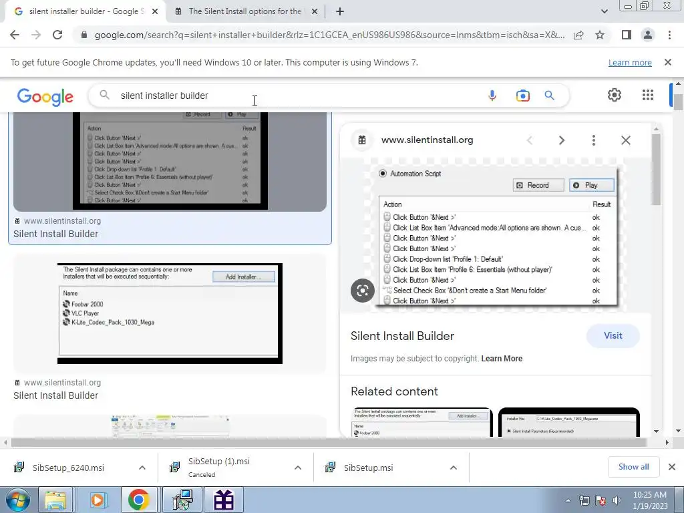Image resolution: width=684 pixels, height=513 pixels.
Task: Open second Silent Install Builder result title
Action: pyautogui.click(x=56, y=395)
